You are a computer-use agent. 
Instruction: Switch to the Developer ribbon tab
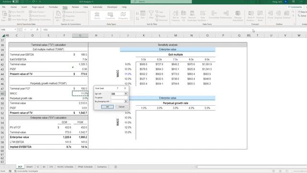pos(112,7)
